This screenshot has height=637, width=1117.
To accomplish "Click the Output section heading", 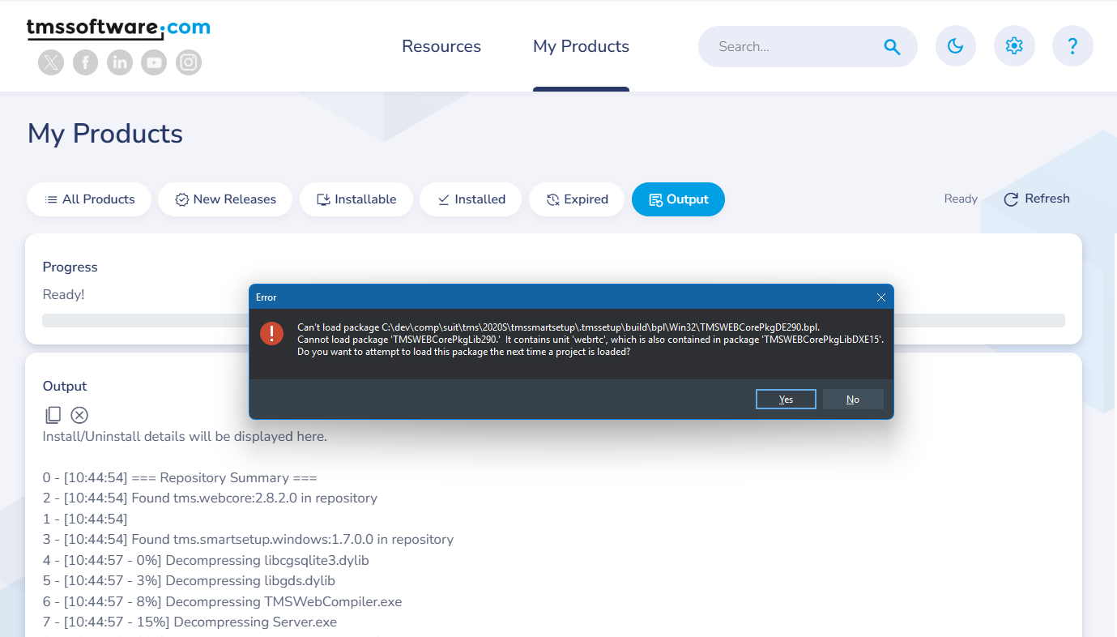I will (x=65, y=387).
